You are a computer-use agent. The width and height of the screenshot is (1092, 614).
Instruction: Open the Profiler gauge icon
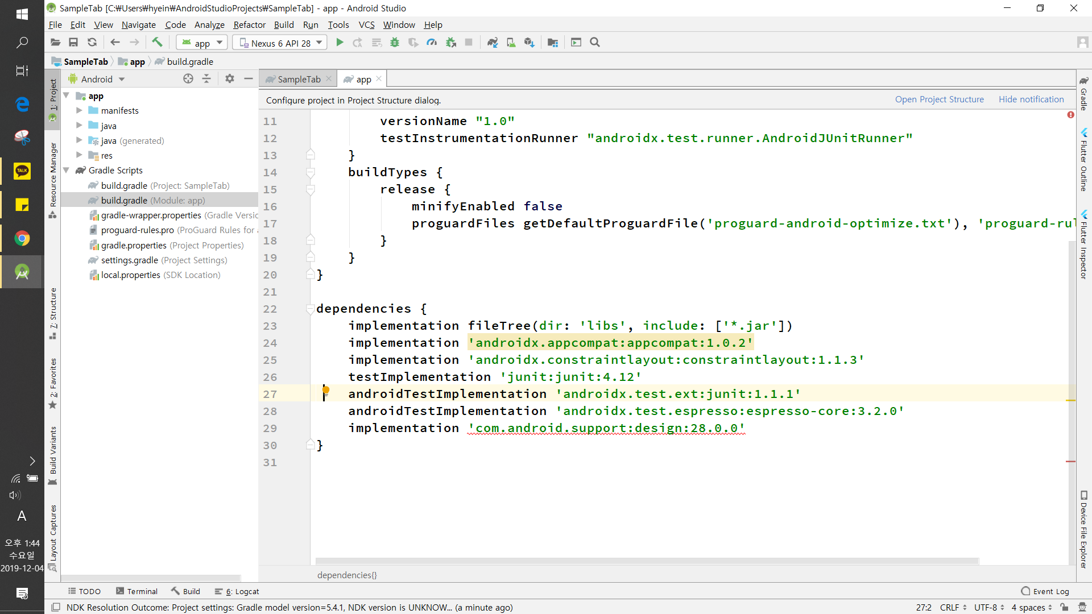432,43
